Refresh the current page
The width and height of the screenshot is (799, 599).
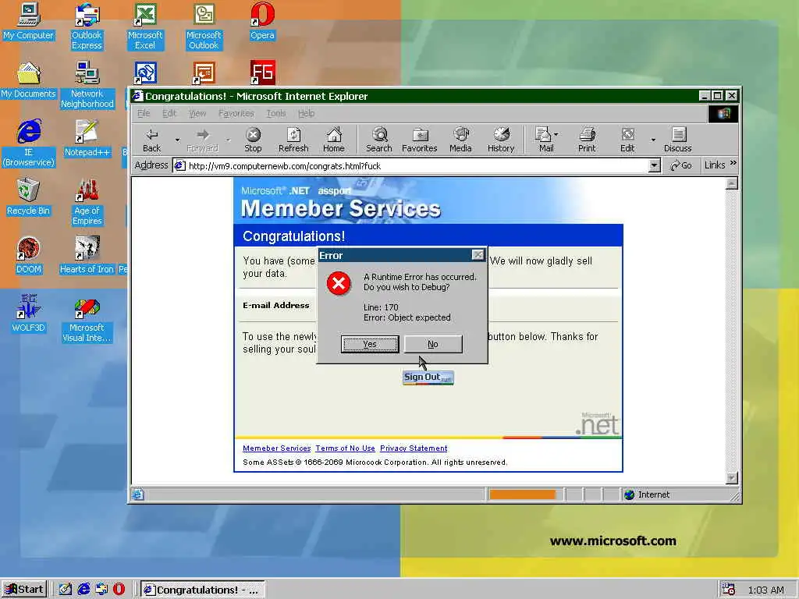coord(293,140)
